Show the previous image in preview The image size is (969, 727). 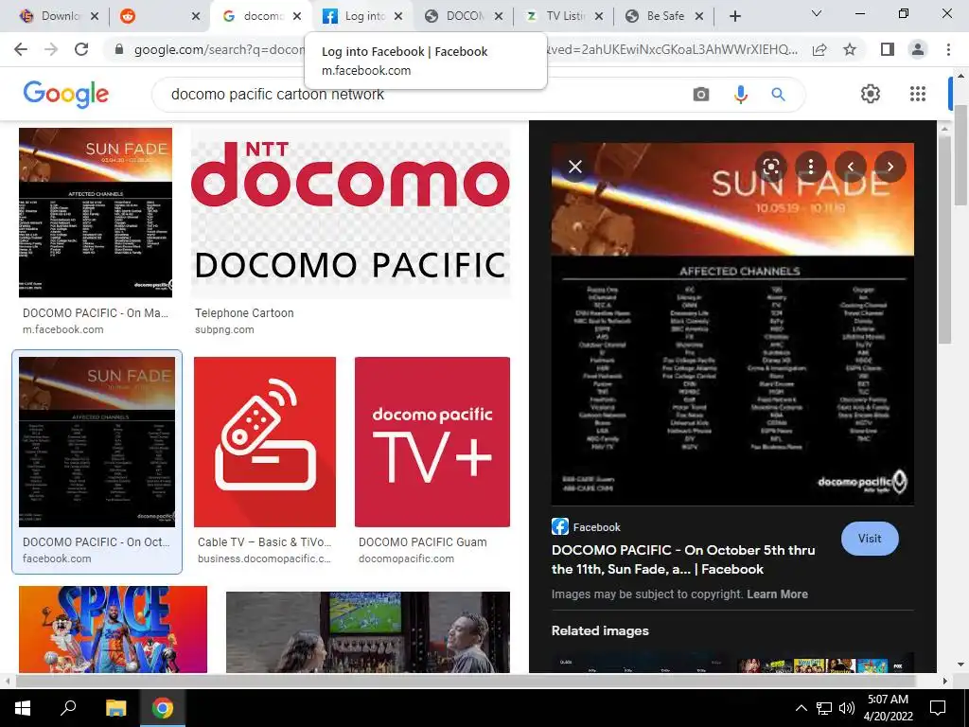click(851, 167)
